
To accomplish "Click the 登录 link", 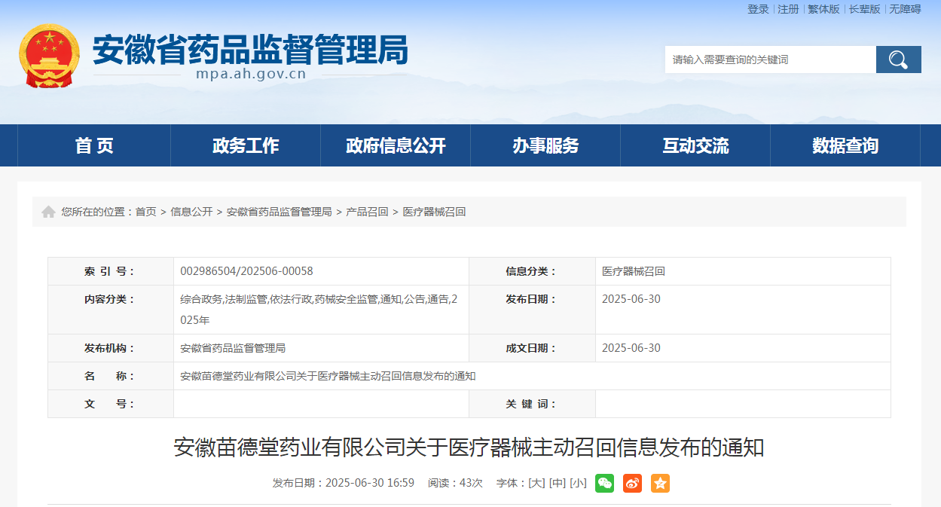I will pyautogui.click(x=758, y=9).
